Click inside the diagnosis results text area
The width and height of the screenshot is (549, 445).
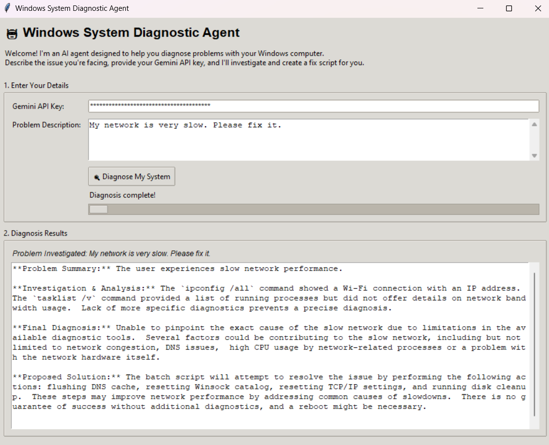pos(270,345)
